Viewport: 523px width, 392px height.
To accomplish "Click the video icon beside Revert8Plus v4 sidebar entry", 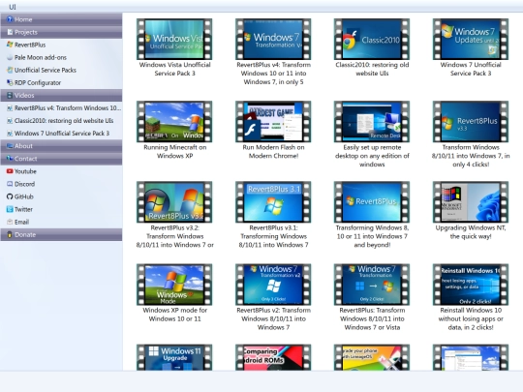I will [10, 108].
